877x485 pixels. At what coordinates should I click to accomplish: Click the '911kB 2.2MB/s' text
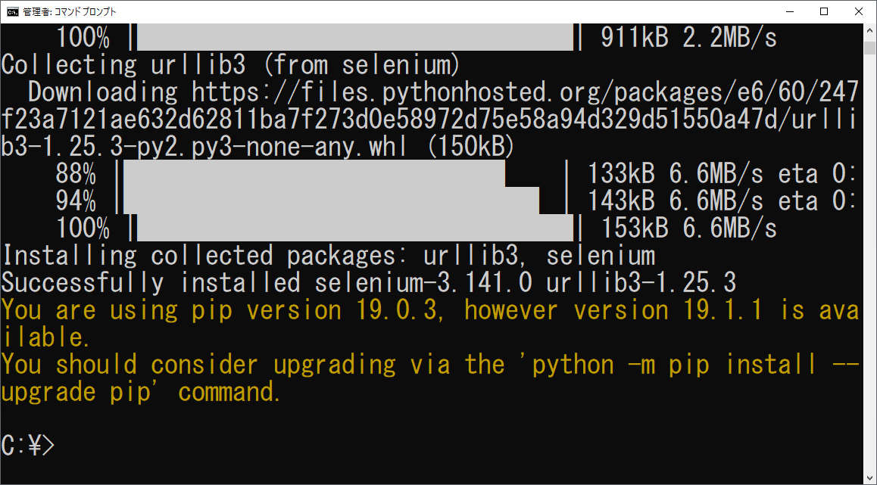click(x=689, y=38)
